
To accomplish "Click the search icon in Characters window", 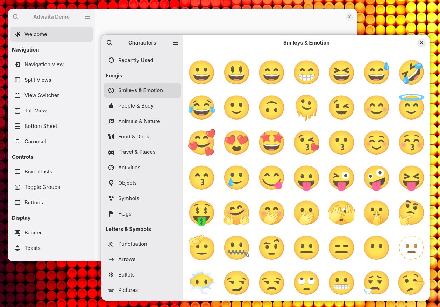I will point(109,43).
